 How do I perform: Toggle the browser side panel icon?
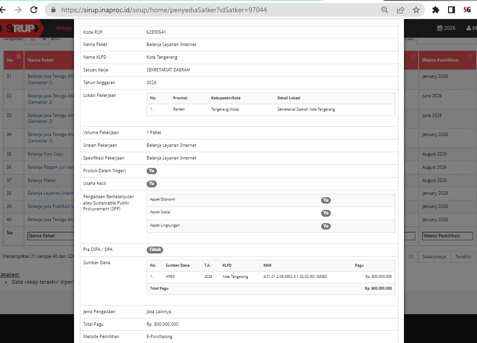pyautogui.click(x=452, y=10)
